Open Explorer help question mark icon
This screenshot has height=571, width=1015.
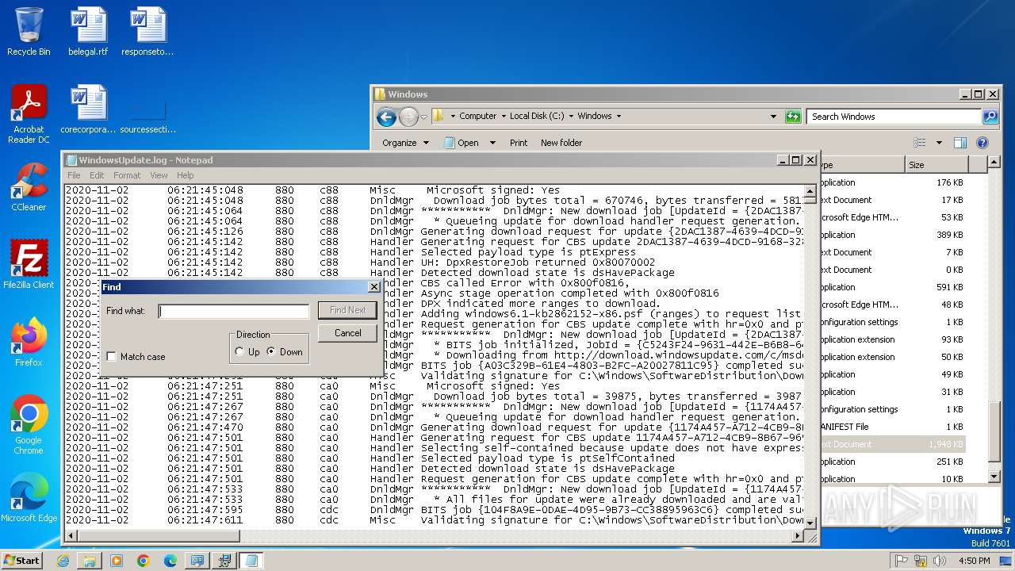pyautogui.click(x=982, y=143)
